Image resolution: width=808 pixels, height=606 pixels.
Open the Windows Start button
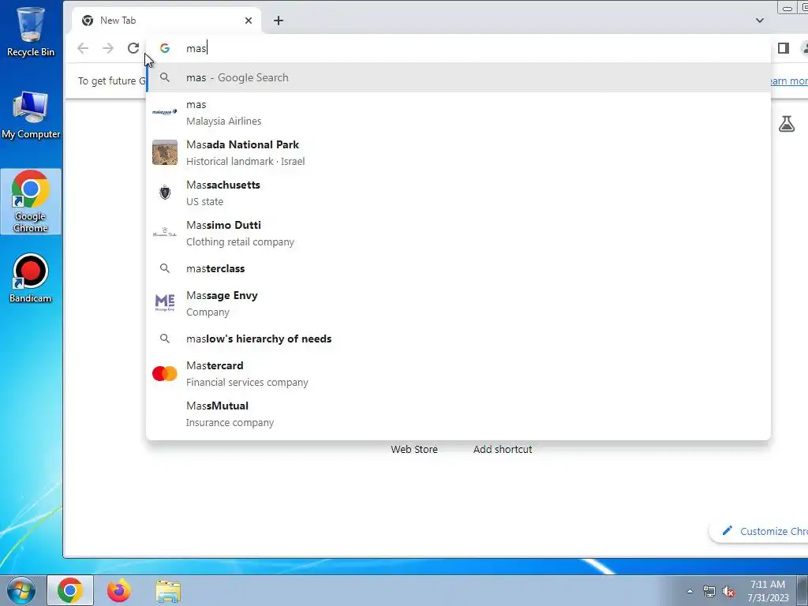[x=21, y=590]
